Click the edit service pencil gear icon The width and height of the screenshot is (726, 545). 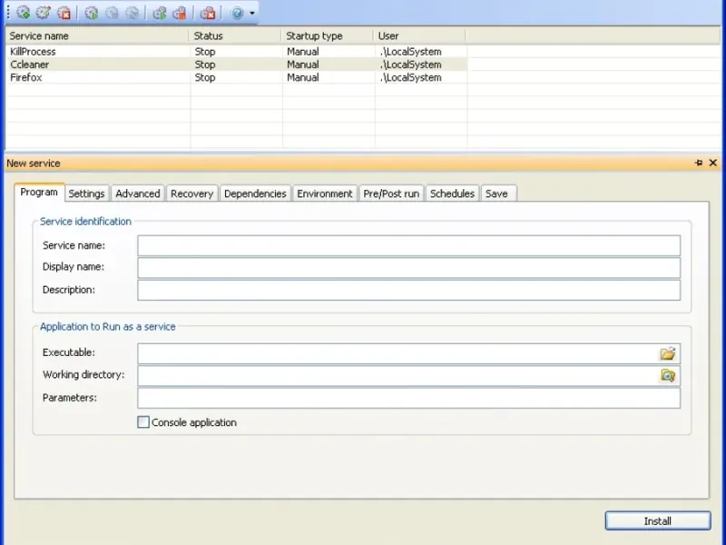pyautogui.click(x=44, y=13)
